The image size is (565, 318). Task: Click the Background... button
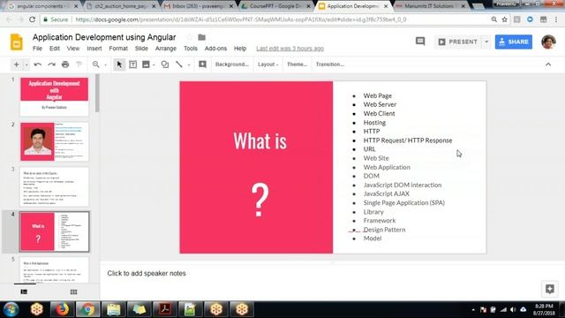pos(232,64)
